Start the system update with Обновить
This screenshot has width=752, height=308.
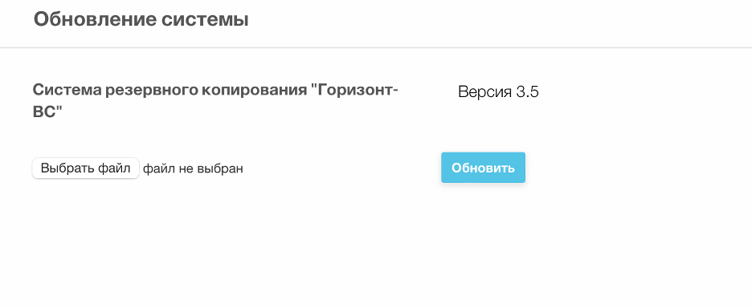point(483,168)
